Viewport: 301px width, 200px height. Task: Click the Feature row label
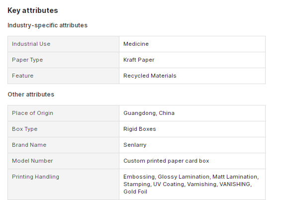click(23, 76)
